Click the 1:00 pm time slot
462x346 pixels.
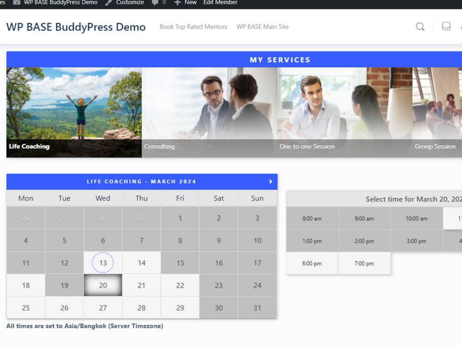[x=312, y=241]
